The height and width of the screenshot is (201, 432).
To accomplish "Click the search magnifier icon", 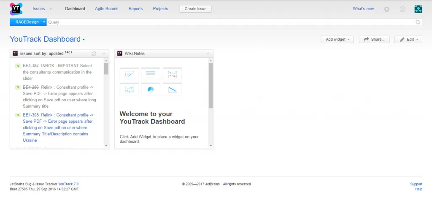I will pos(418,22).
